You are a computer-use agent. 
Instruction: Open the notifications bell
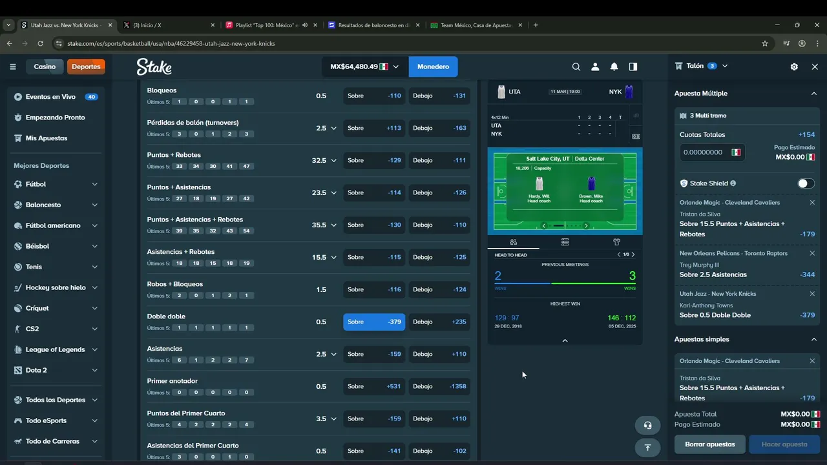point(614,67)
